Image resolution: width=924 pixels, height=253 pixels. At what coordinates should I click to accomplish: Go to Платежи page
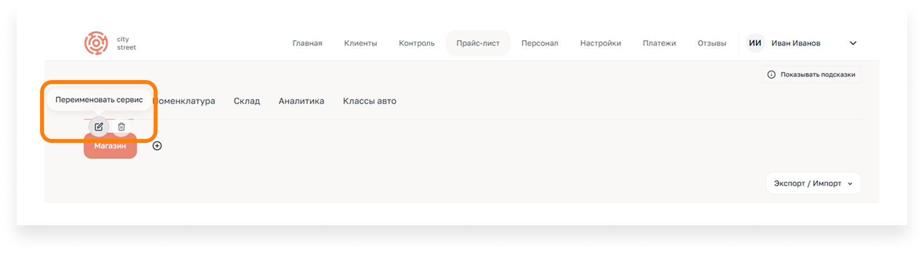pos(660,43)
